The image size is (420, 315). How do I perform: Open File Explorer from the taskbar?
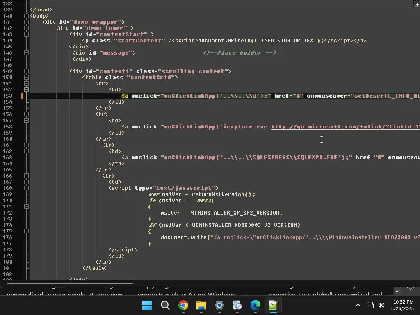201,305
